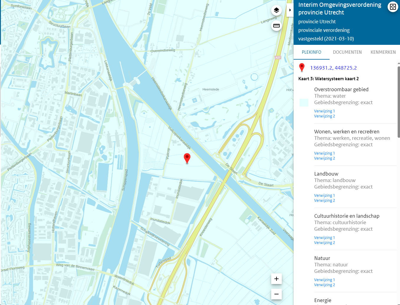Viewport: 400px width, 305px height.
Task: Click the 'Overeindseweg' road label
Action: 163,50
